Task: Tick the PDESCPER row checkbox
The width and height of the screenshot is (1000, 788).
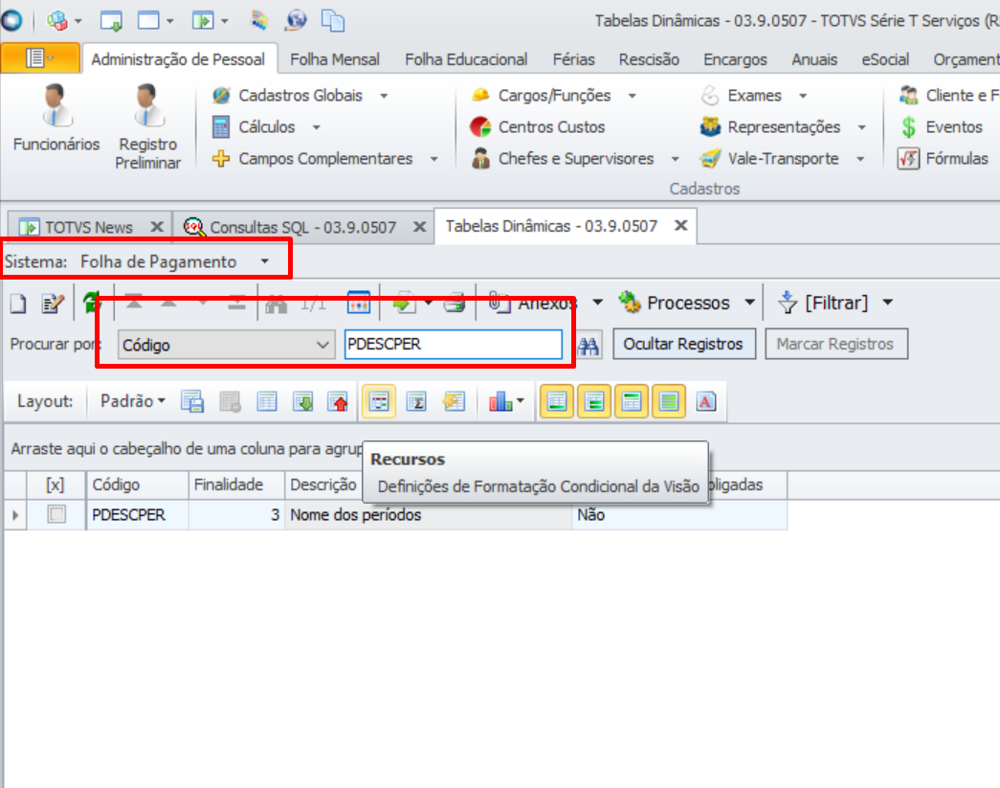Action: [56, 514]
